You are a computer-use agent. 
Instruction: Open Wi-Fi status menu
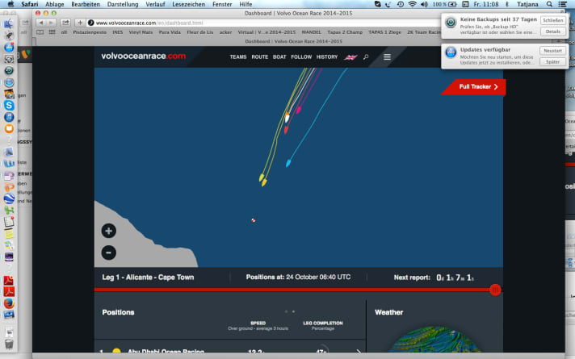[x=413, y=4]
